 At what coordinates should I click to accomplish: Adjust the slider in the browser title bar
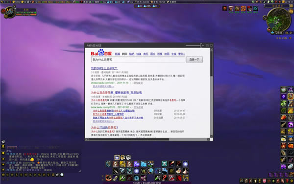coord(201,45)
